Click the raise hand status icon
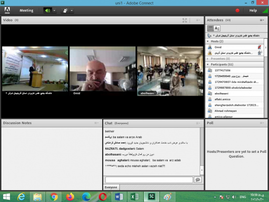This screenshot has height=202, width=269. pyautogui.click(x=65, y=10)
